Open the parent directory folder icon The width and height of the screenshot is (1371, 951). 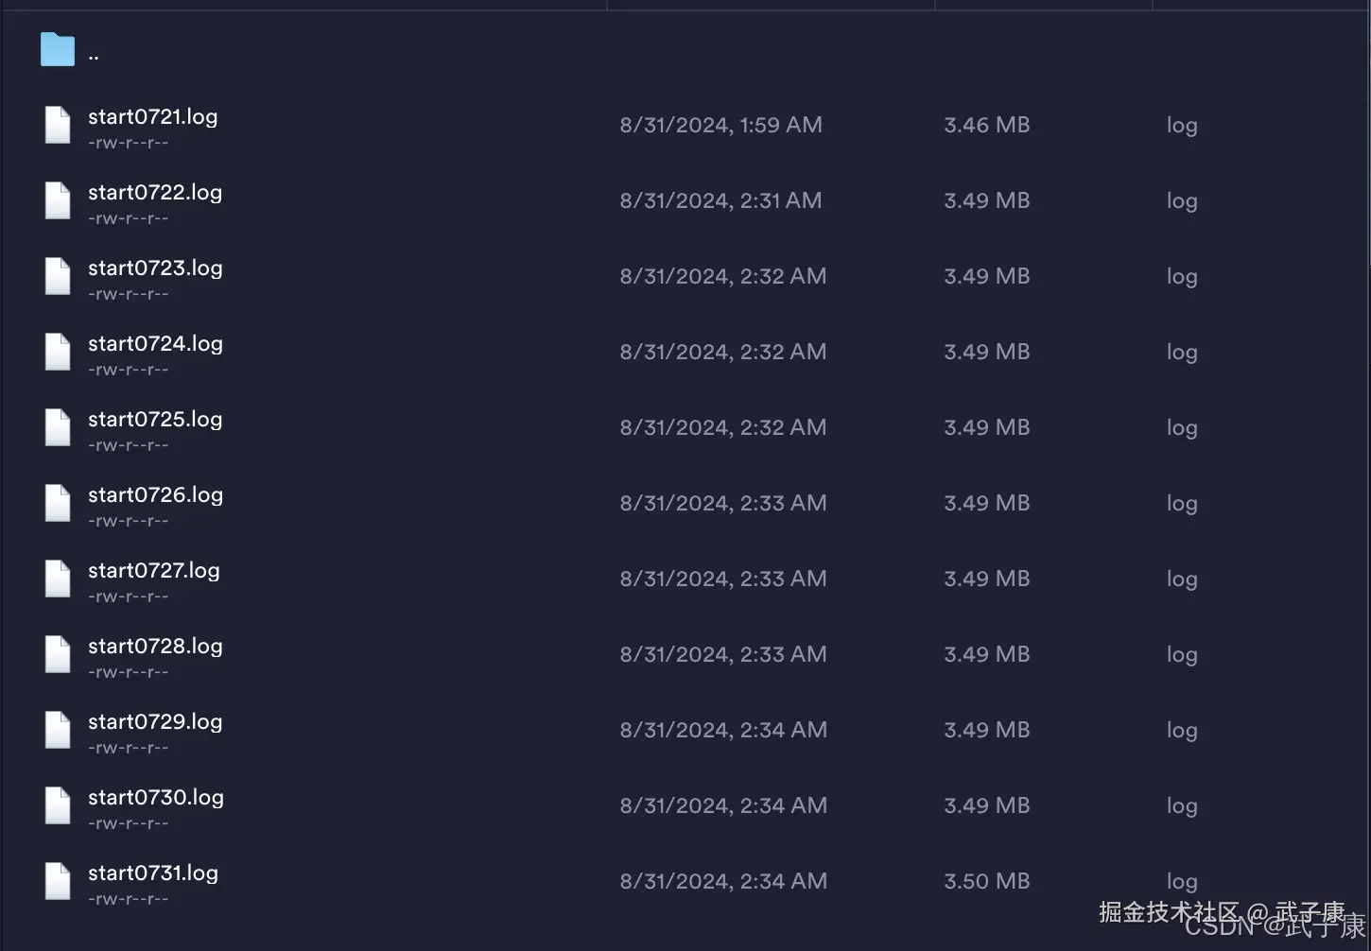[x=57, y=49]
